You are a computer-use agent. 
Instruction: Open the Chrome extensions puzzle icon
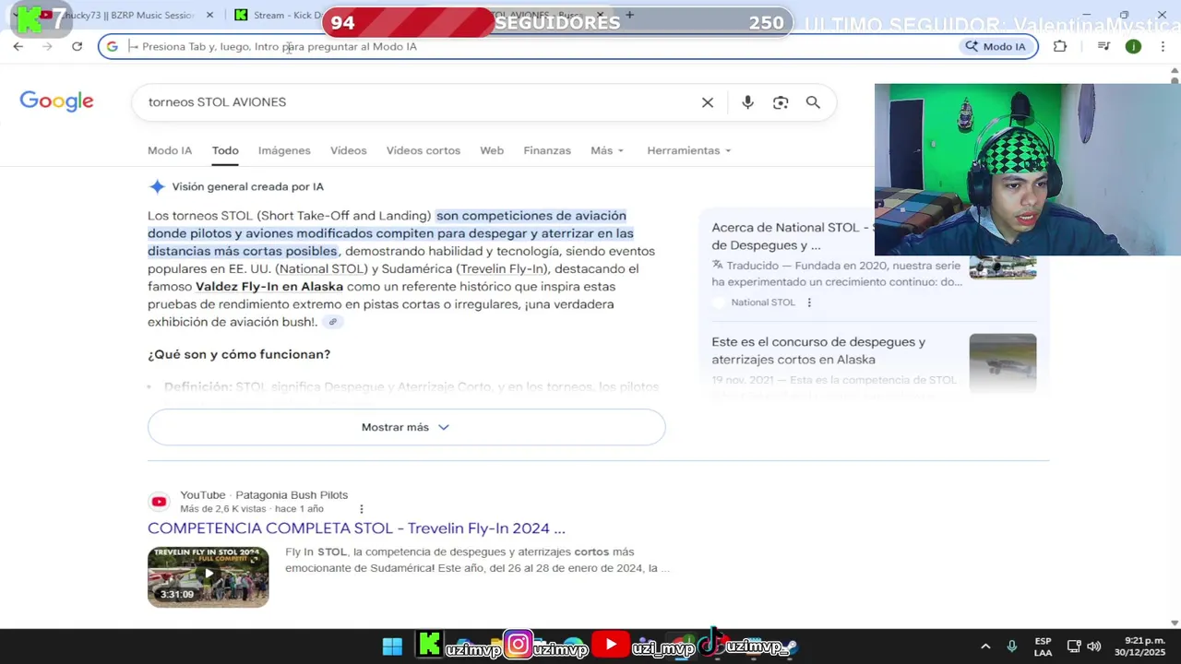pyautogui.click(x=1060, y=46)
